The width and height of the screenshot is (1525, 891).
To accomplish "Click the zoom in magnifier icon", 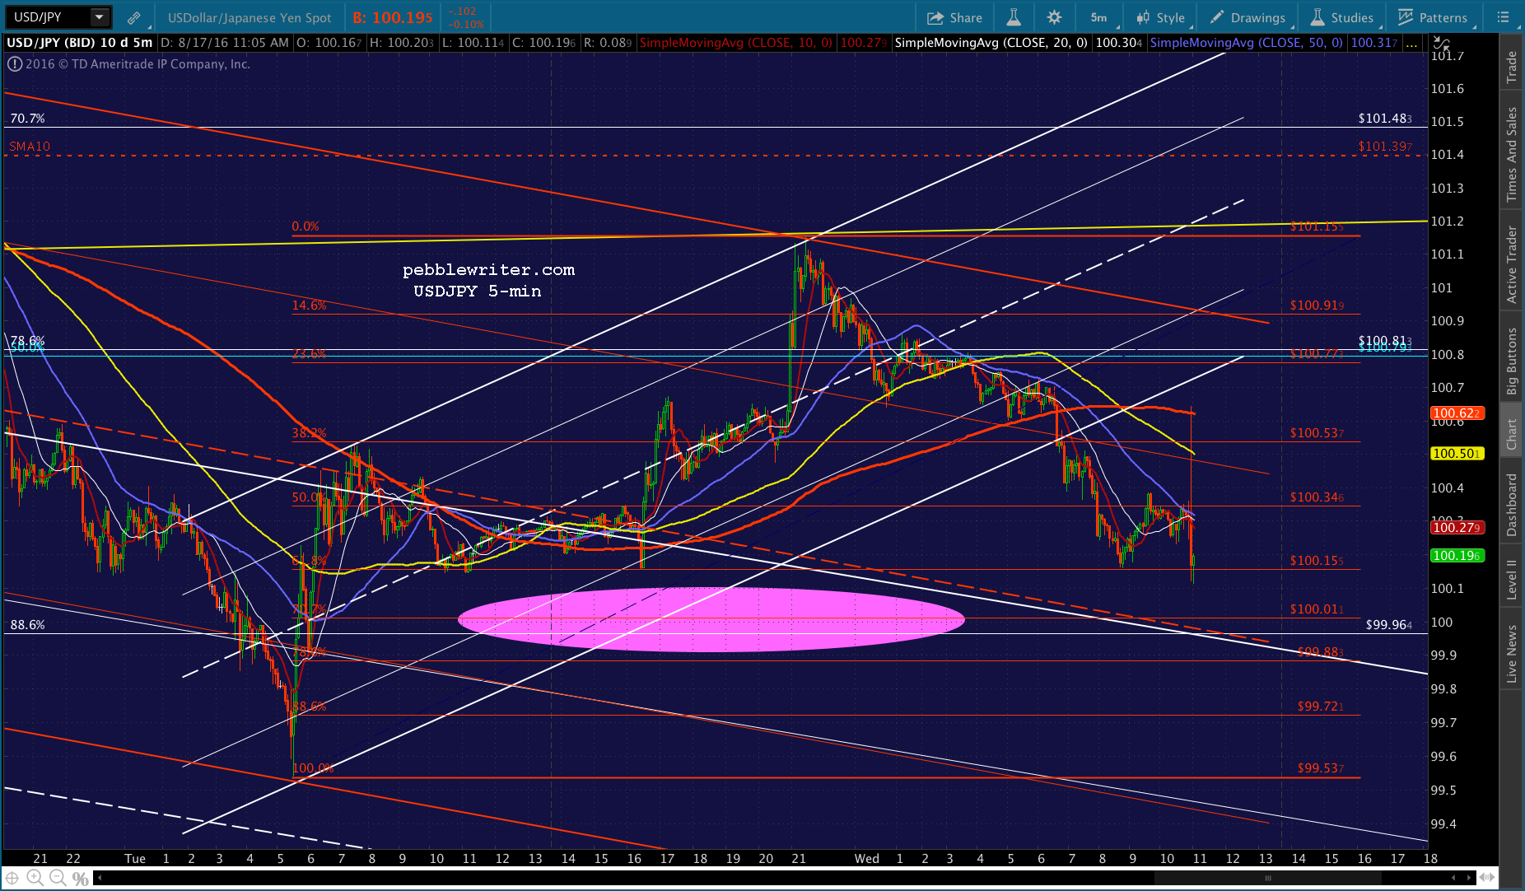I will pos(36,878).
